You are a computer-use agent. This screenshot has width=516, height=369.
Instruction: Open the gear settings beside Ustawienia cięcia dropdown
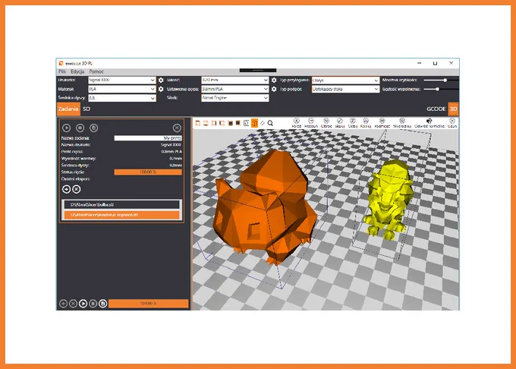(274, 89)
